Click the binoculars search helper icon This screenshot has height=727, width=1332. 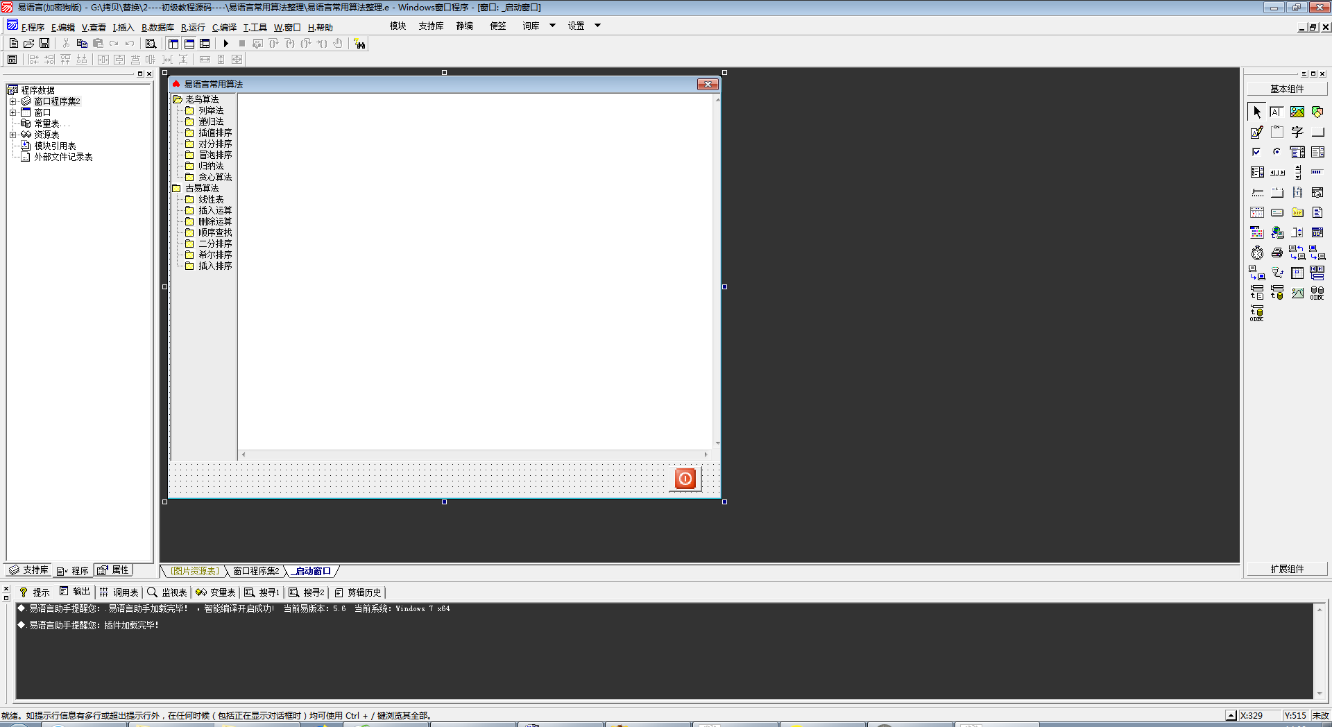click(359, 44)
